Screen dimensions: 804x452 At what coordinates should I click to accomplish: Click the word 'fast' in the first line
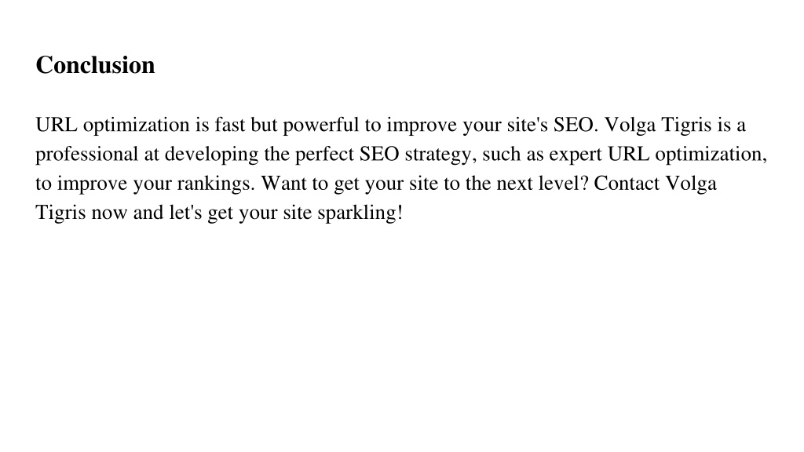(x=229, y=125)
